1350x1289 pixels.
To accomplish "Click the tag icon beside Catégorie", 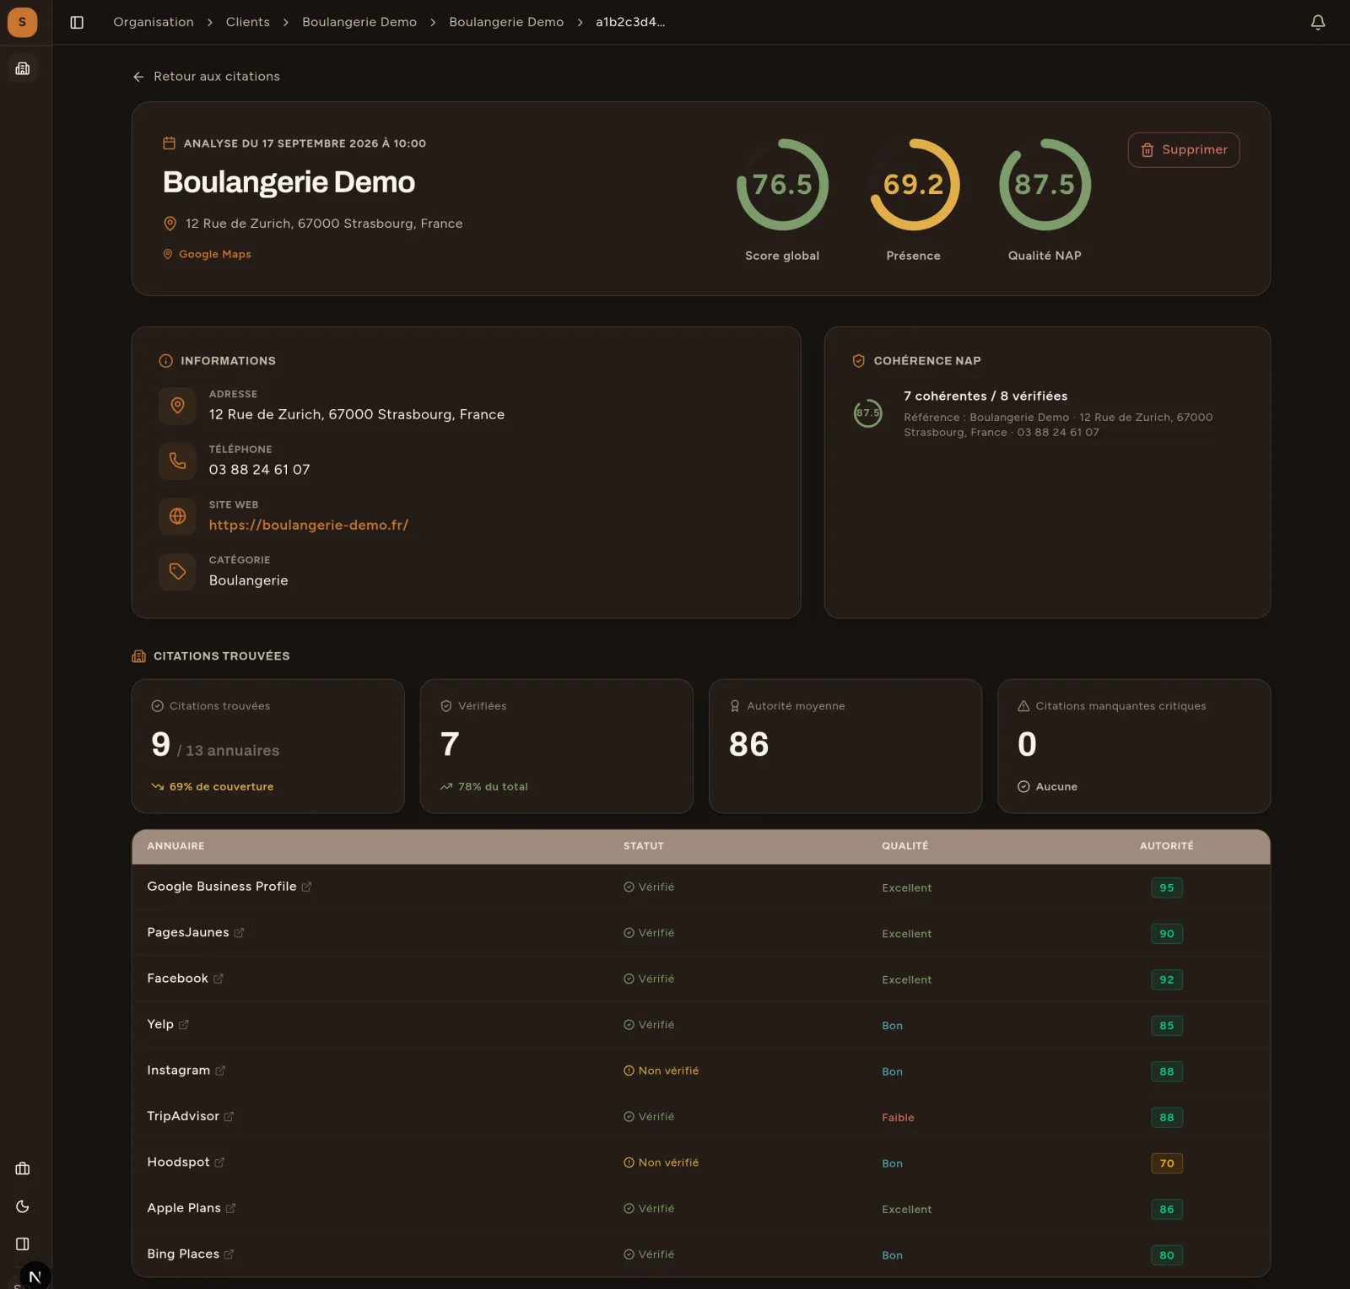I will click(177, 571).
